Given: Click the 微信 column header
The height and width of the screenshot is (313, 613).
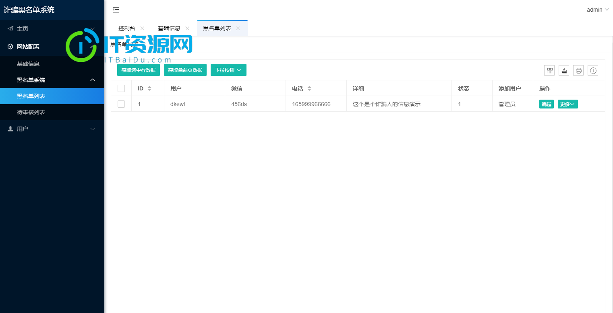Looking at the screenshot, I should tap(255, 88).
